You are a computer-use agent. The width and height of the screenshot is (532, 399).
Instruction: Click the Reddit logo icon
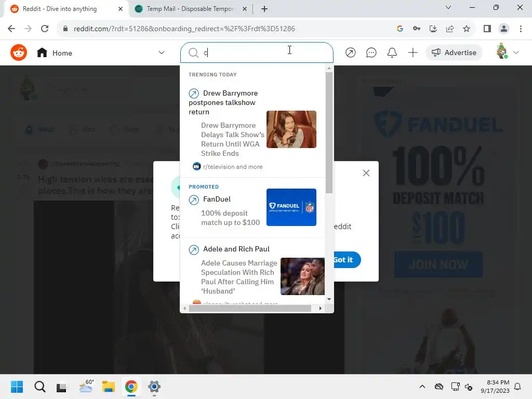[x=18, y=52]
